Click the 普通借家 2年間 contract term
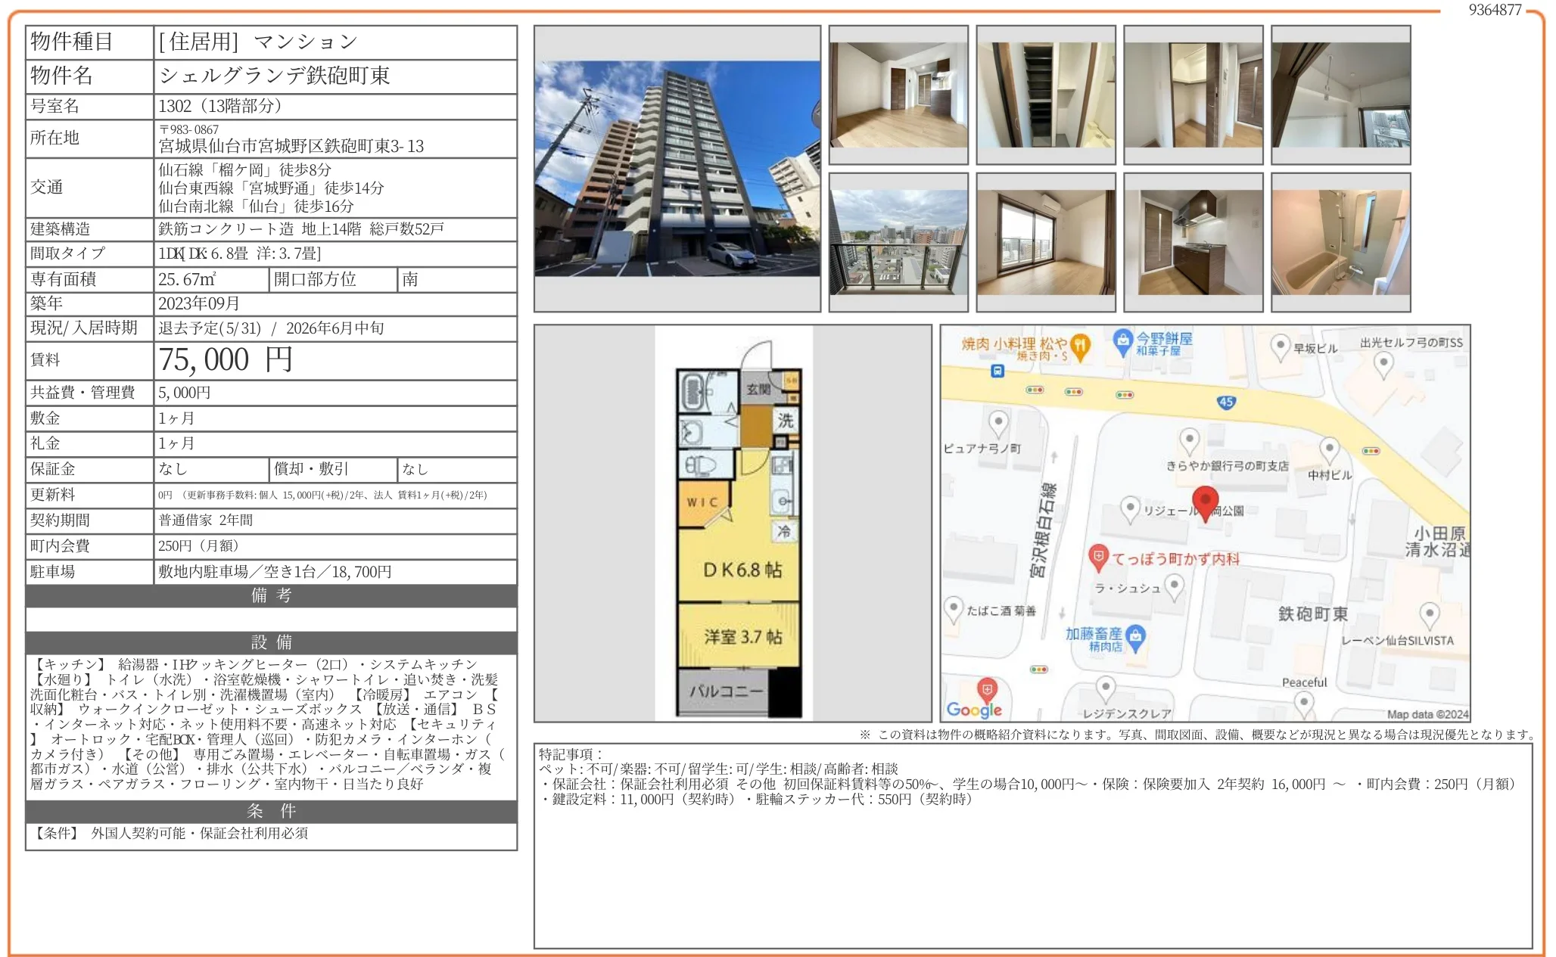This screenshot has height=957, width=1556. (x=206, y=520)
